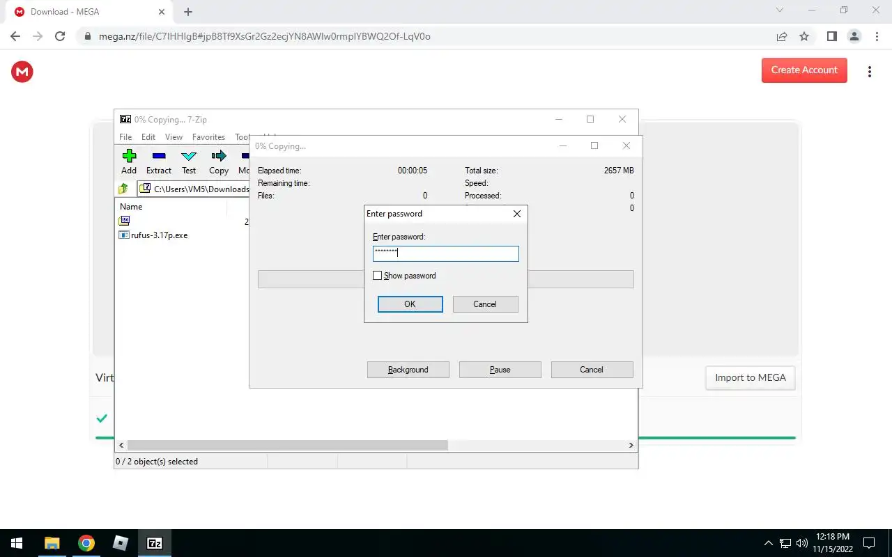Reload the page in Chrome
The height and width of the screenshot is (557, 892).
[x=60, y=36]
